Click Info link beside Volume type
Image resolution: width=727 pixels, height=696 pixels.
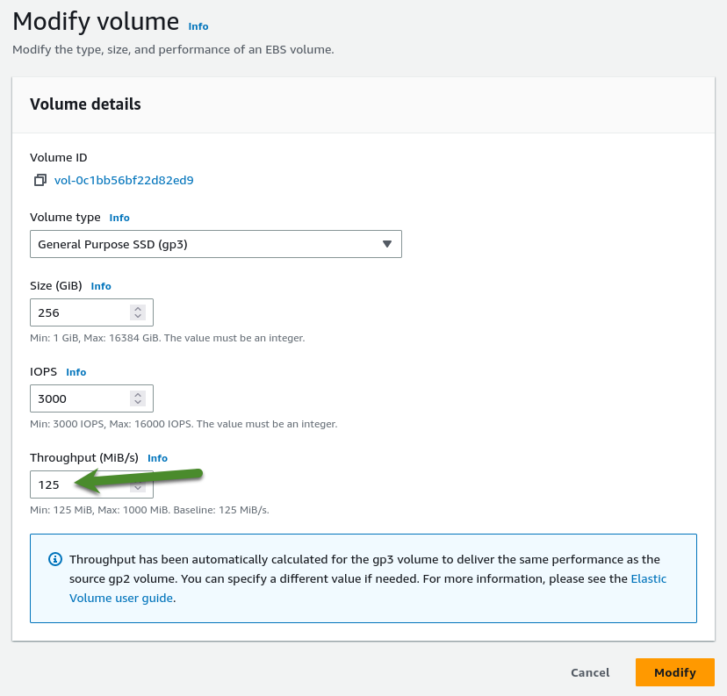click(x=119, y=218)
